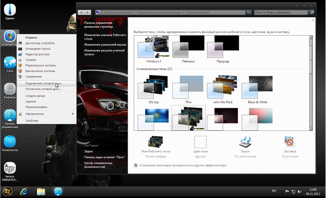Select the 7Pro theme

coord(188,89)
